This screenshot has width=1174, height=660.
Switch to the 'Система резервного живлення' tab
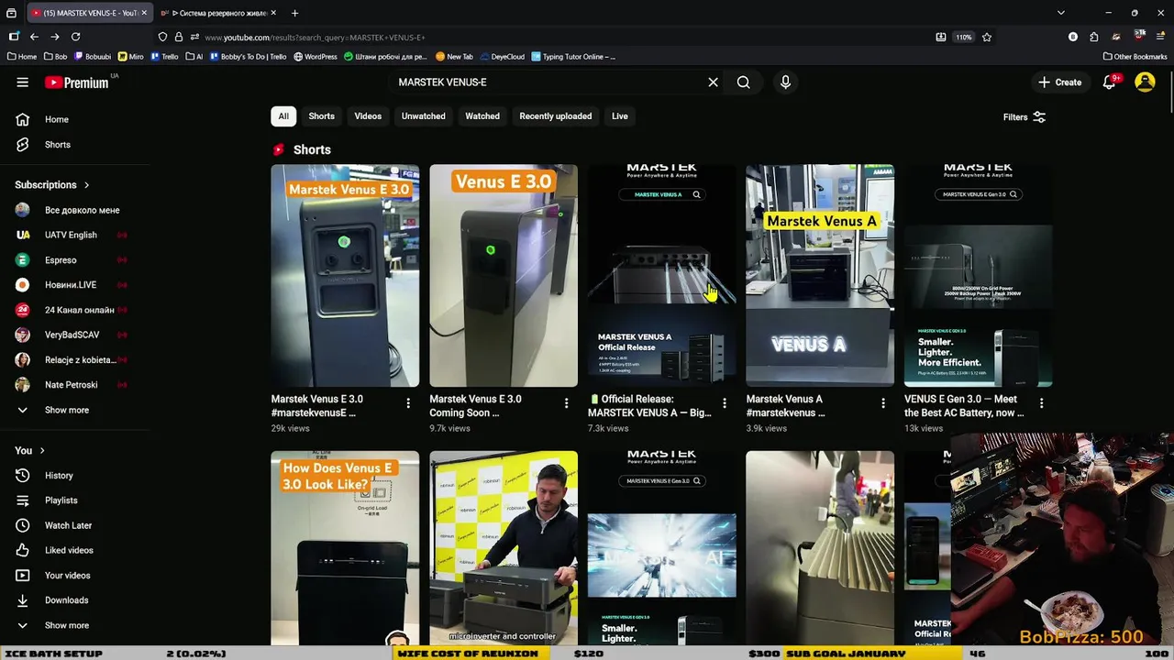point(217,13)
